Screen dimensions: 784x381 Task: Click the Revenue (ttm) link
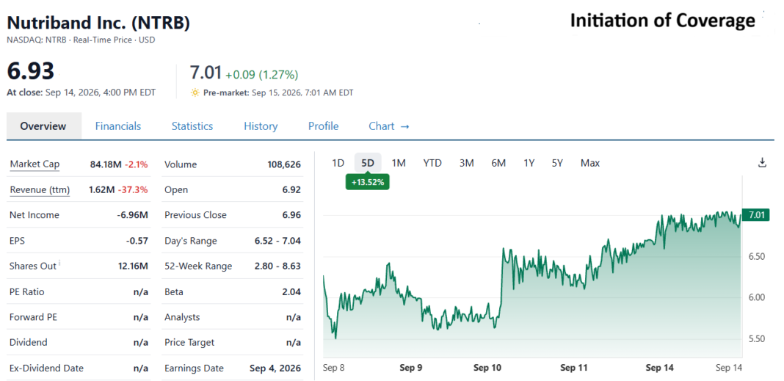40,190
